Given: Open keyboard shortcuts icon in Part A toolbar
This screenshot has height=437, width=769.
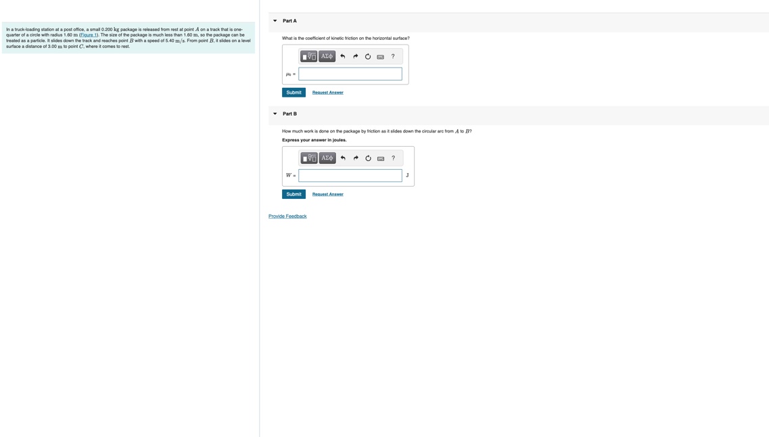Looking at the screenshot, I should pyautogui.click(x=380, y=56).
